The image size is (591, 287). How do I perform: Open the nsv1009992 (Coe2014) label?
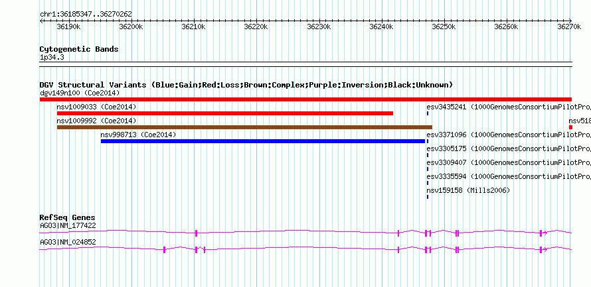coord(96,121)
